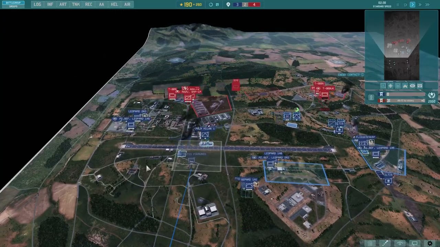Select the Leopard 1A5 unit near runway
Image resolution: width=440 pixels, height=247 pixels.
tap(273, 154)
